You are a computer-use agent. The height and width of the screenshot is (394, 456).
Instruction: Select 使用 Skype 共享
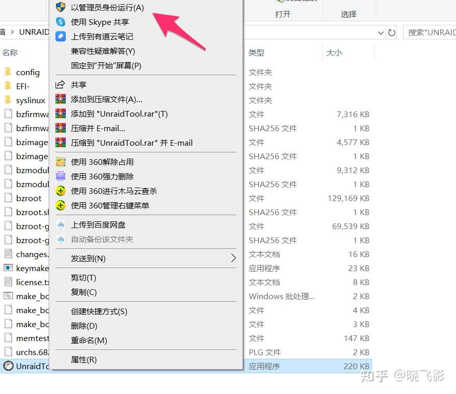coord(99,22)
